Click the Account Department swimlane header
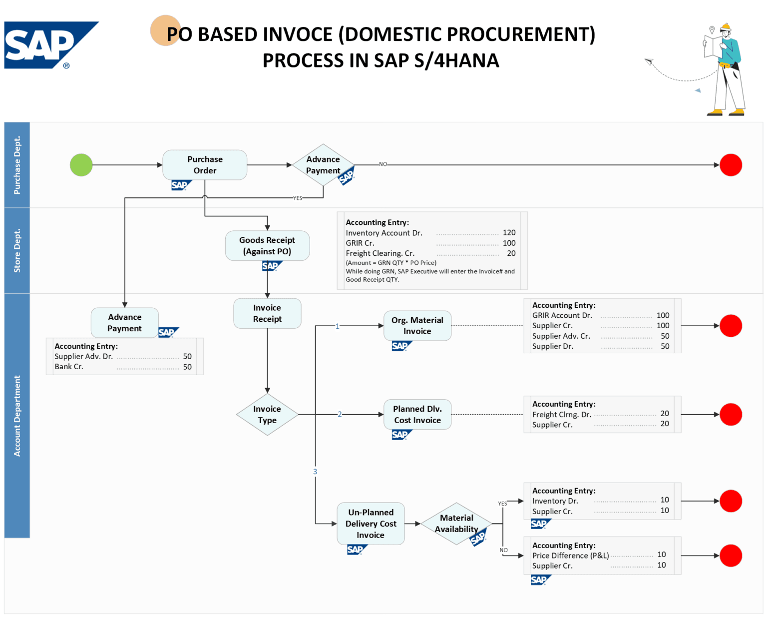 [x=17, y=416]
